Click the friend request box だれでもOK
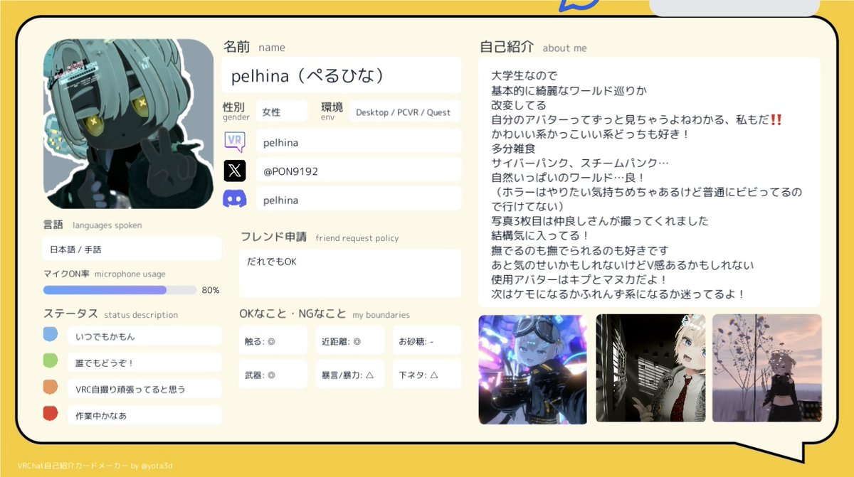The width and height of the screenshot is (854, 477). tap(349, 273)
